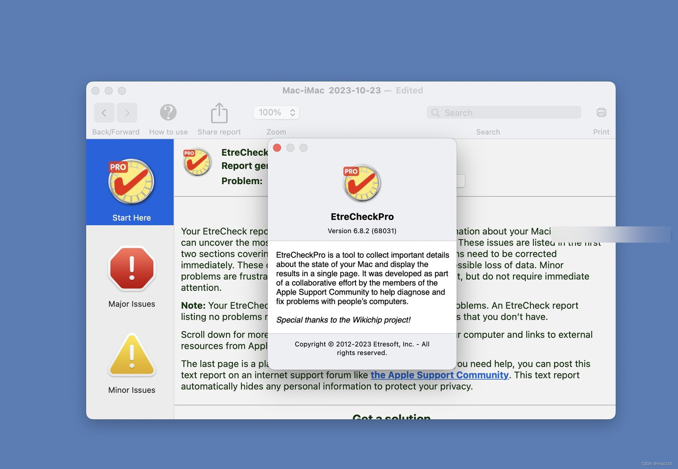Image resolution: width=678 pixels, height=469 pixels.
Task: Click the Apple Support Community link
Action: tap(439, 375)
